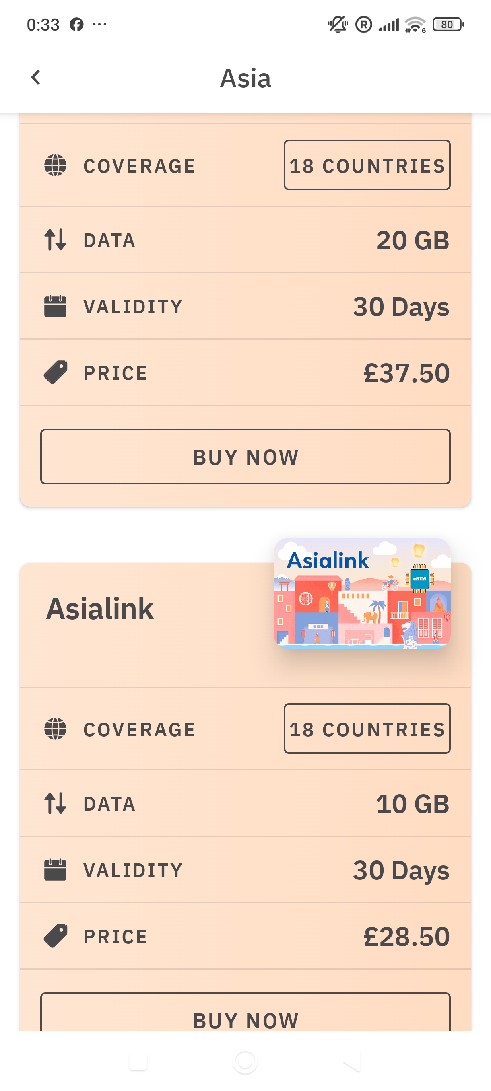Select the Asialink plan title
Image resolution: width=491 pixels, height=1091 pixels.
(x=100, y=609)
